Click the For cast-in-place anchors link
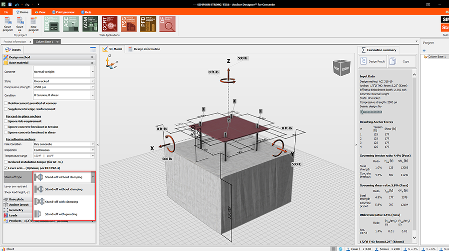Viewport: 449px width, 251px height. click(x=23, y=117)
